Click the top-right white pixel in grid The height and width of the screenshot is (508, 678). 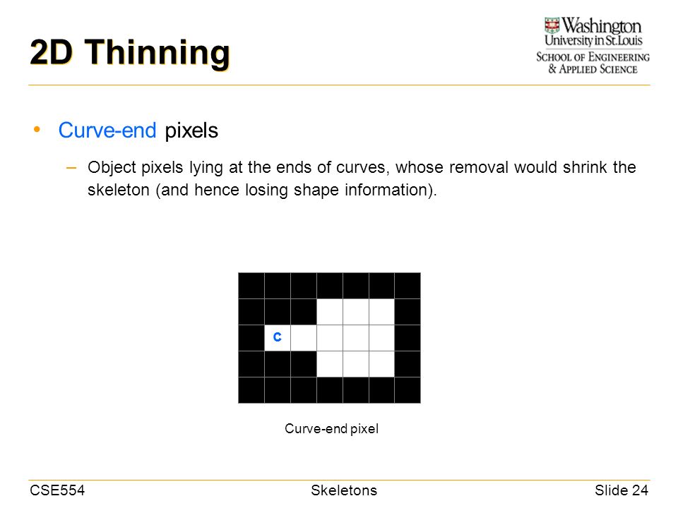(x=382, y=311)
